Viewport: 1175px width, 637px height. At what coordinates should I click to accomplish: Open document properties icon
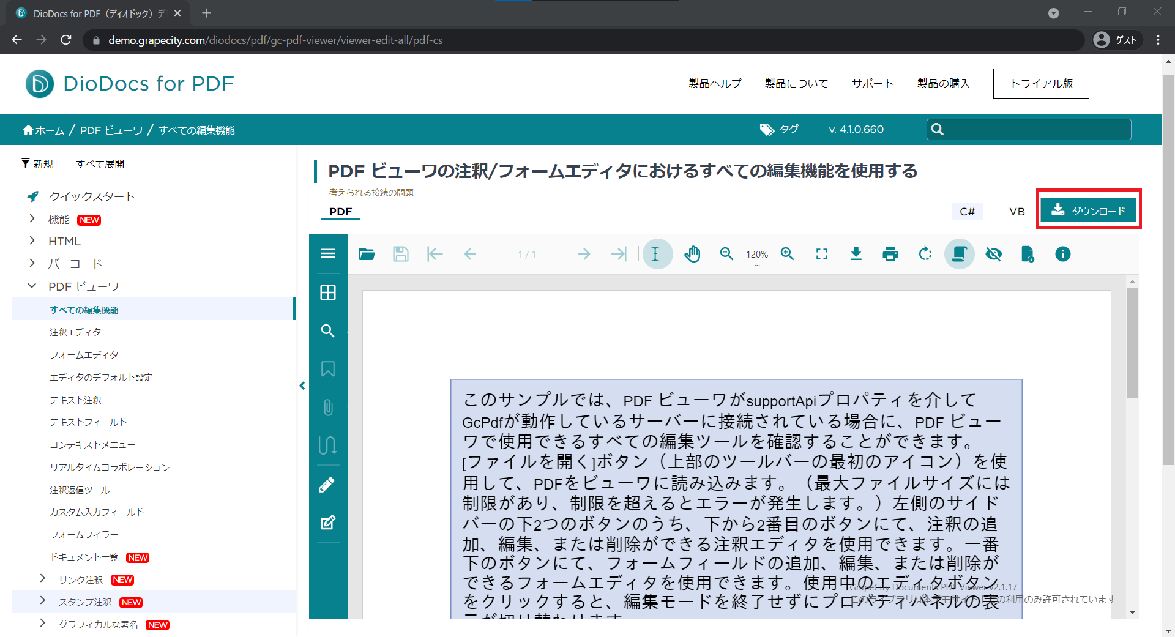[x=1028, y=254]
